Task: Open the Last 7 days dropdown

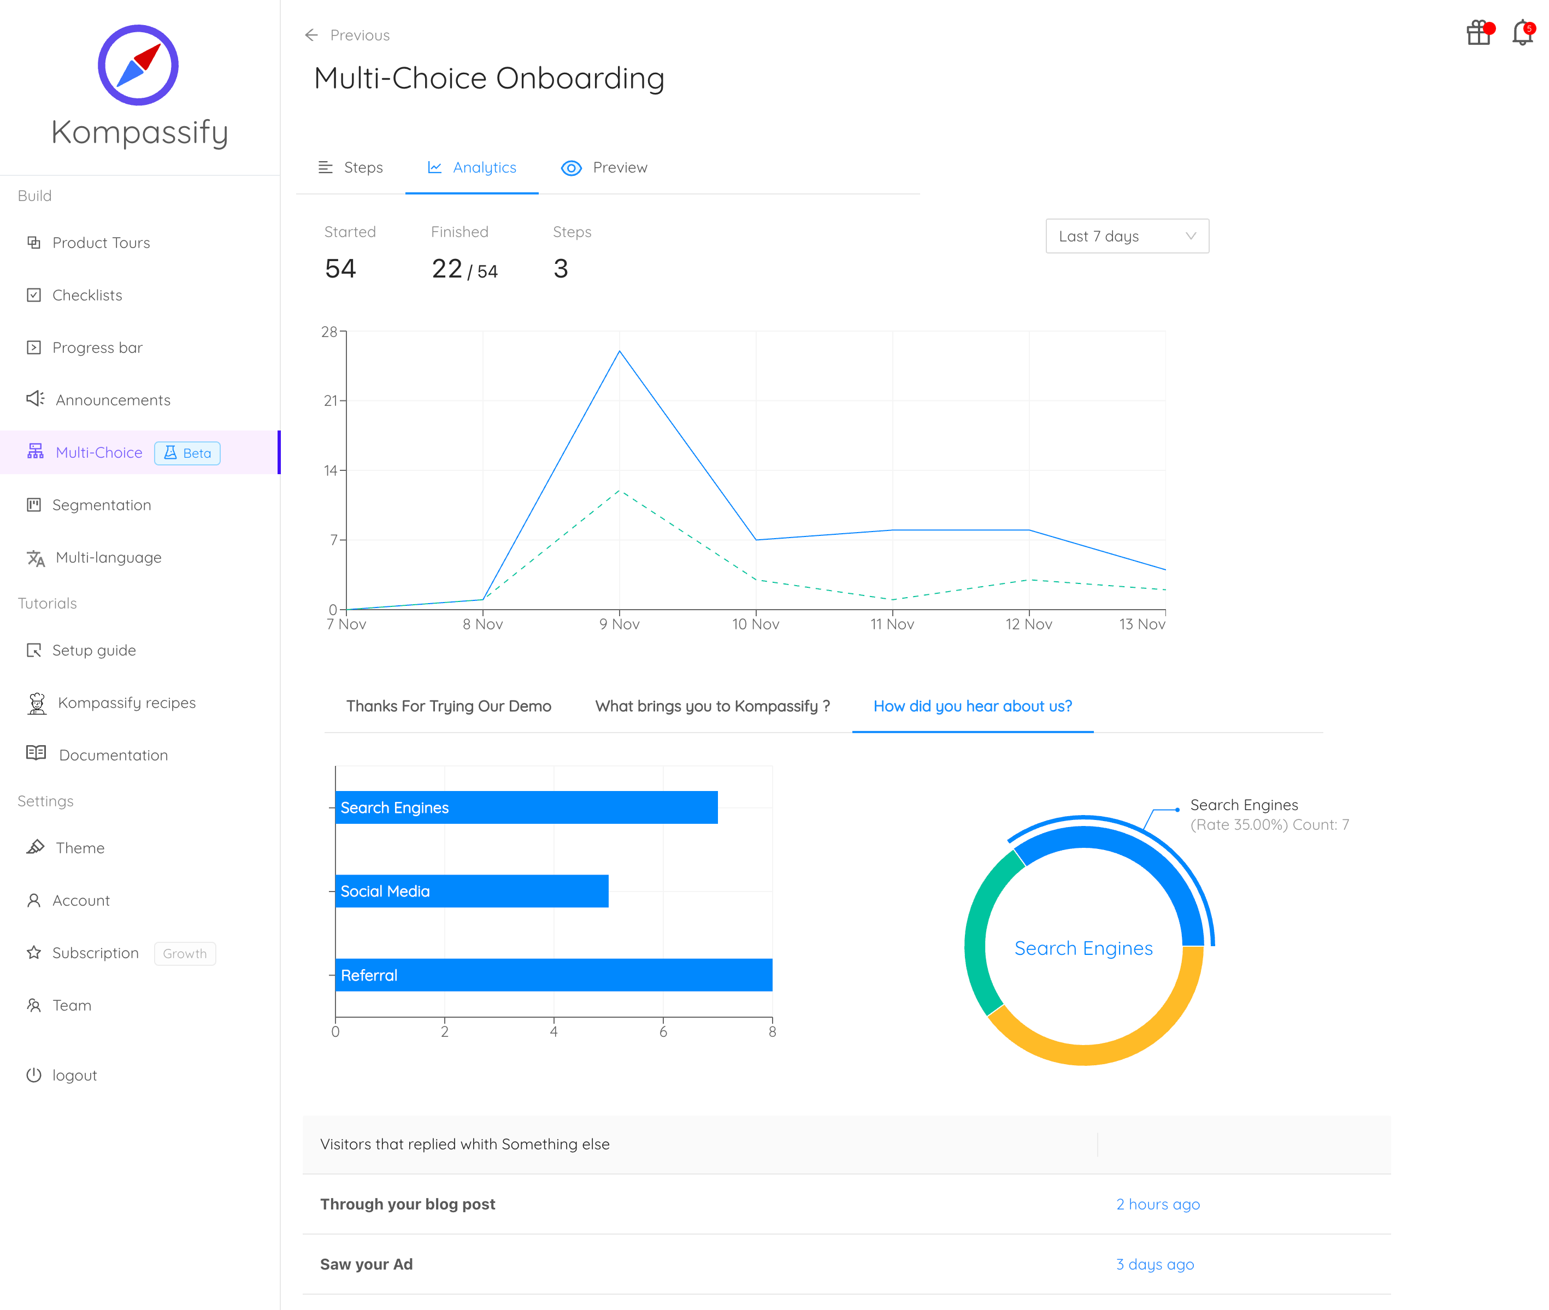Action: 1127,236
